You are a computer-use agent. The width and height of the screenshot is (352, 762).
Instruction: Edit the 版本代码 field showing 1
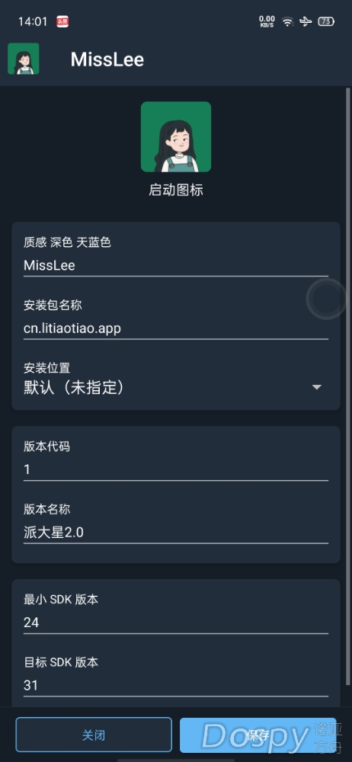(x=176, y=469)
